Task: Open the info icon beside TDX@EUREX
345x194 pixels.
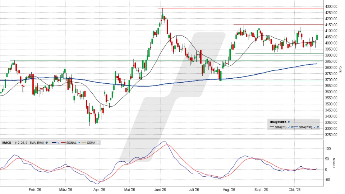Action: click(289, 122)
